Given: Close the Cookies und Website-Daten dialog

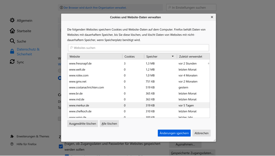Looking at the screenshot, I should (212, 17).
